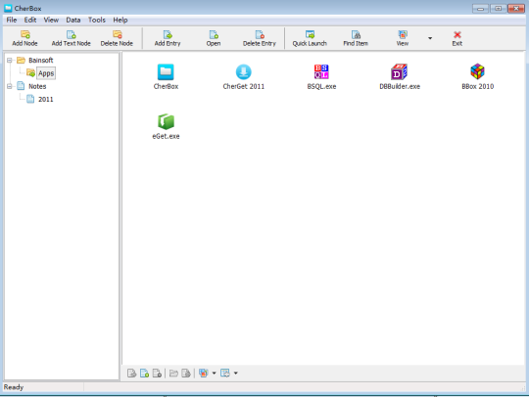
Task: Click the bottom toolbar open-folder icon
Action: pyautogui.click(x=173, y=374)
